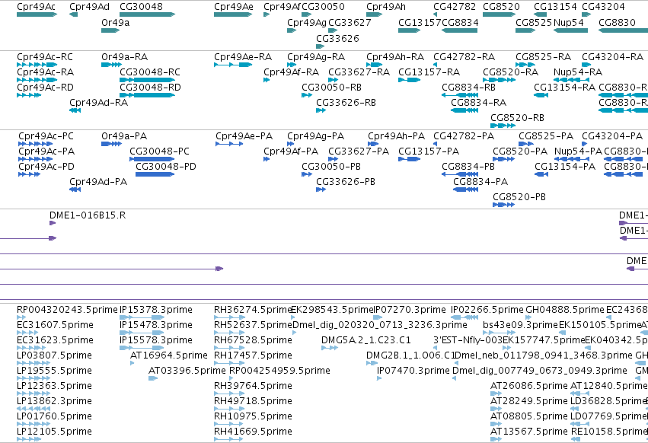648x443 pixels.
Task: Click the Cpr49Ad gene label
Action: [x=89, y=7]
